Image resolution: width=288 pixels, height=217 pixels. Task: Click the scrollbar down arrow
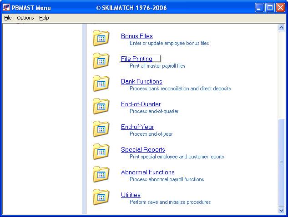click(x=281, y=211)
